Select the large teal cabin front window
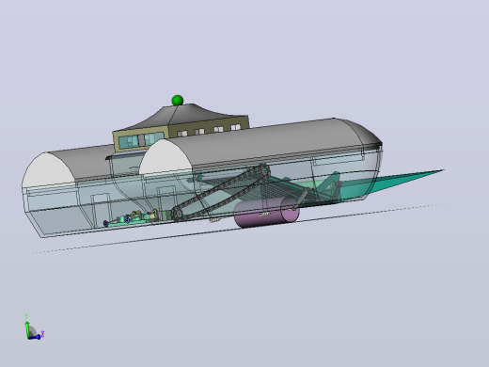This screenshot has width=489, height=367. (141, 140)
